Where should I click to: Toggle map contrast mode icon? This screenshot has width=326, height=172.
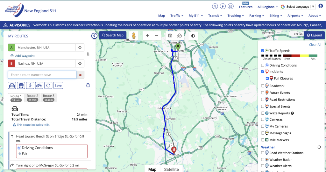tap(193, 35)
